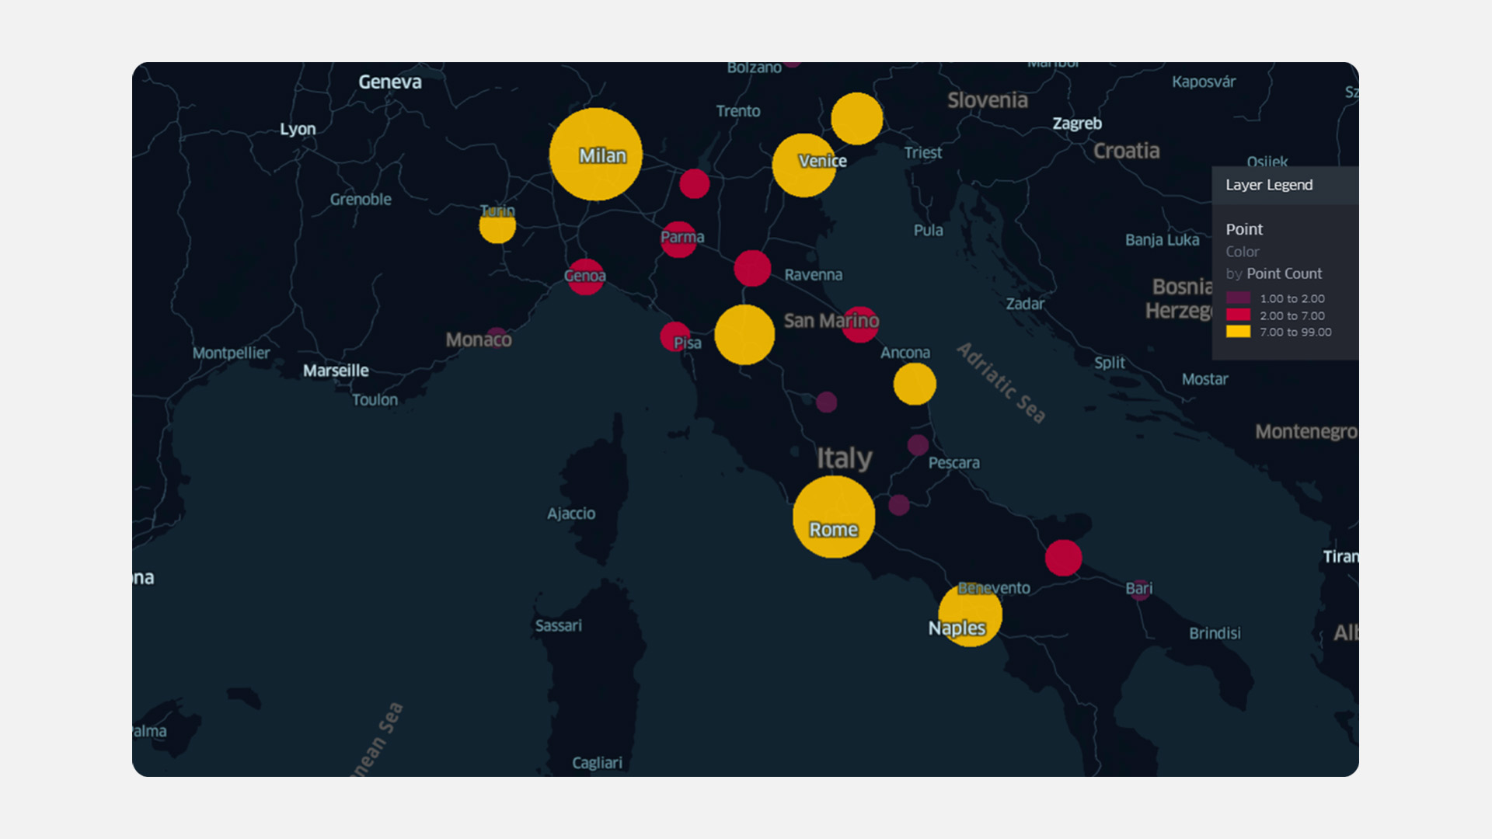Click the yellow cluster near Trieste
This screenshot has height=839, width=1492.
(856, 118)
